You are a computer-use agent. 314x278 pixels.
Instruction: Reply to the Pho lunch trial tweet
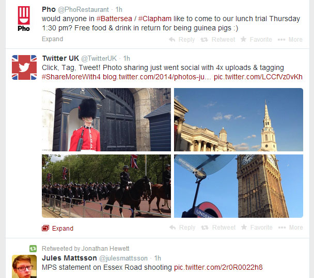click(182, 40)
